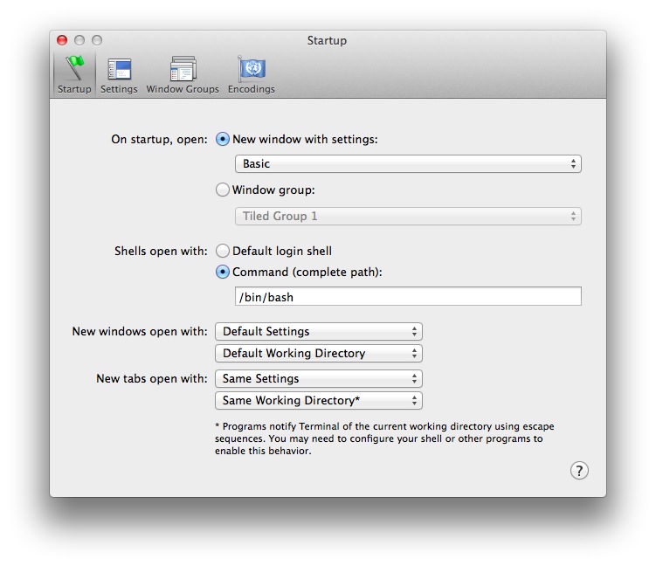Click the "New tabs open with:" label
The width and height of the screenshot is (656, 566).
coord(152,378)
